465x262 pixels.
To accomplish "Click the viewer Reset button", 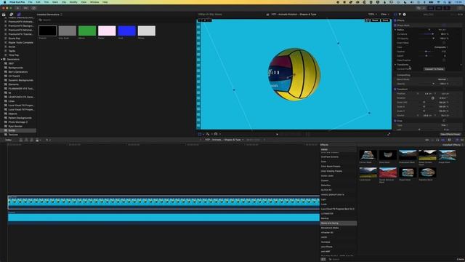I will pos(375,20).
